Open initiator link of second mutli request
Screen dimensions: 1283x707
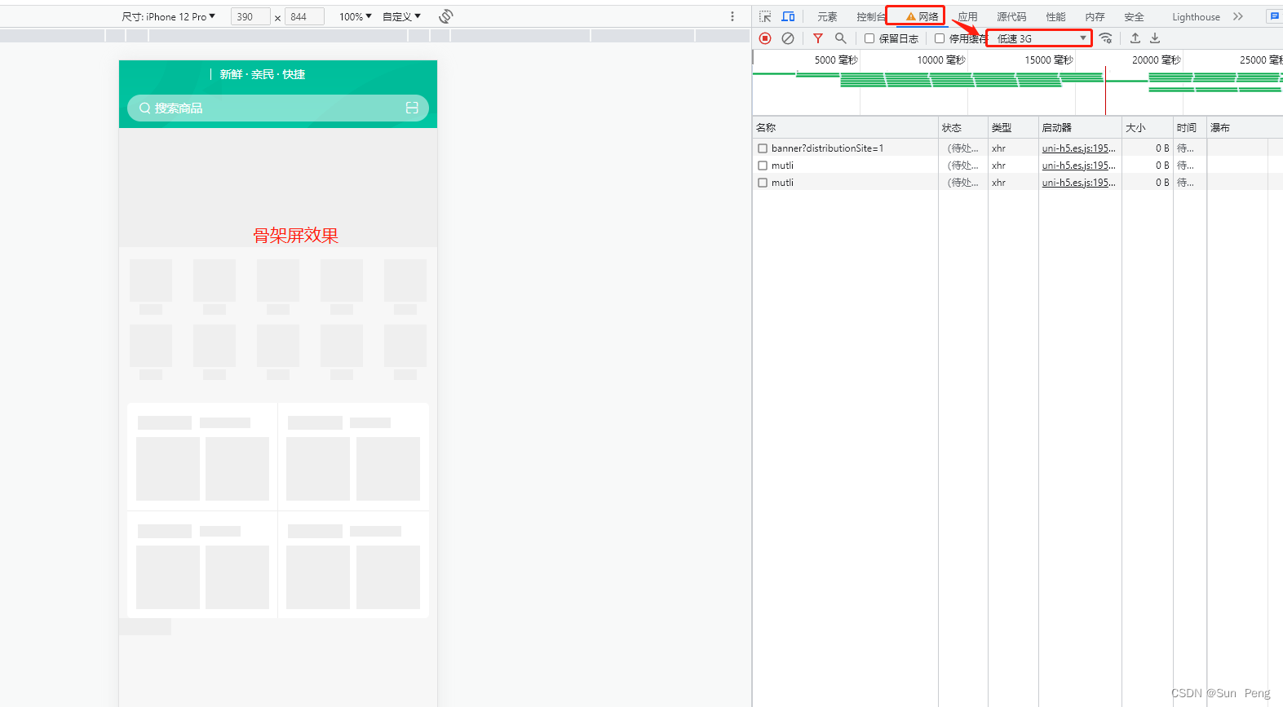point(1078,183)
